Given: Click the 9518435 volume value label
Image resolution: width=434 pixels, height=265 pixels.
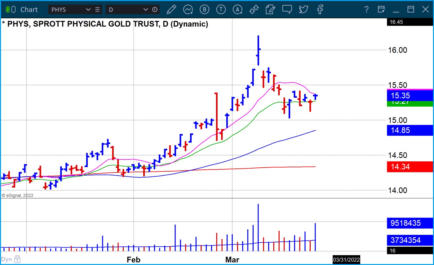Looking at the screenshot, I should pos(410,223).
